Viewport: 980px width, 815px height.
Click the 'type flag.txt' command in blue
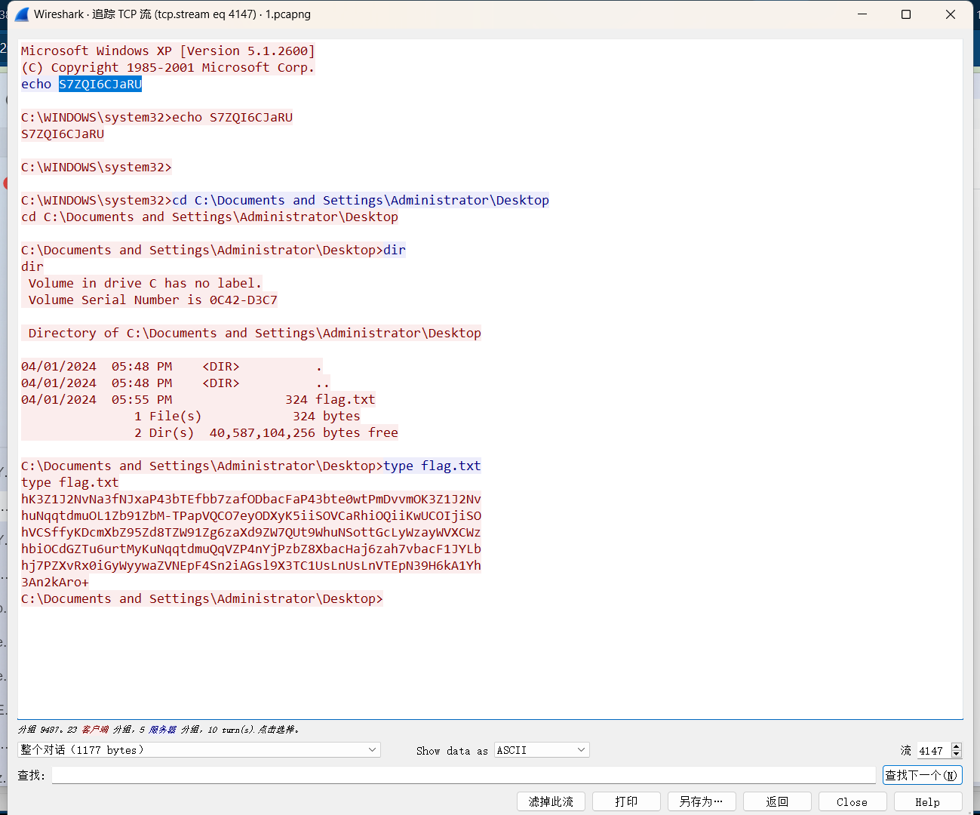(x=432, y=466)
